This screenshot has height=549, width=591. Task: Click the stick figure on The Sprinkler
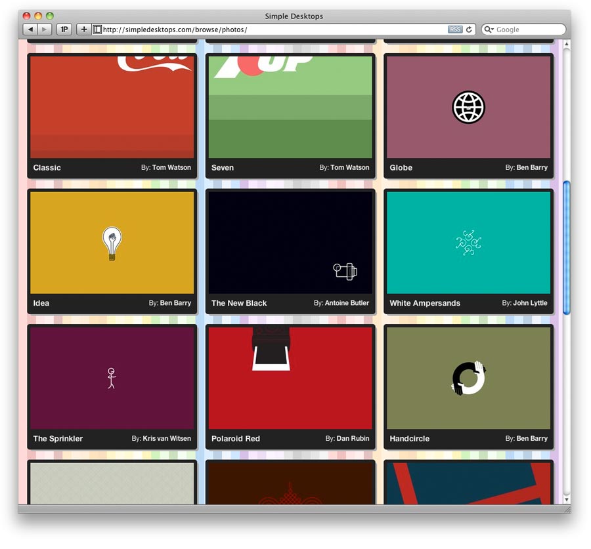[111, 378]
